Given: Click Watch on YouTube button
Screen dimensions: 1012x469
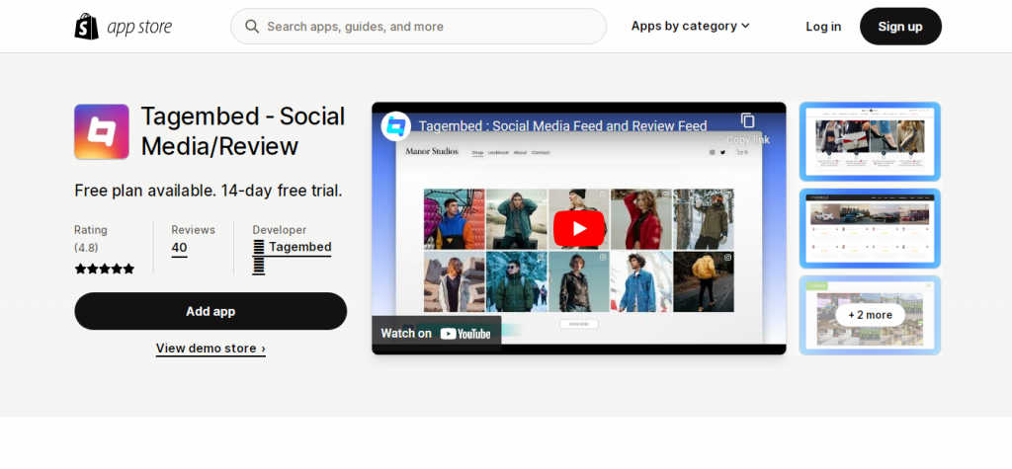Looking at the screenshot, I should [x=436, y=334].
